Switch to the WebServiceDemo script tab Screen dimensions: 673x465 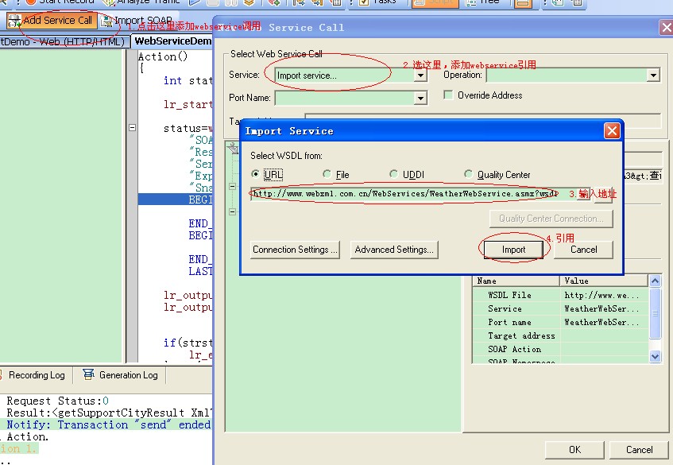(172, 41)
